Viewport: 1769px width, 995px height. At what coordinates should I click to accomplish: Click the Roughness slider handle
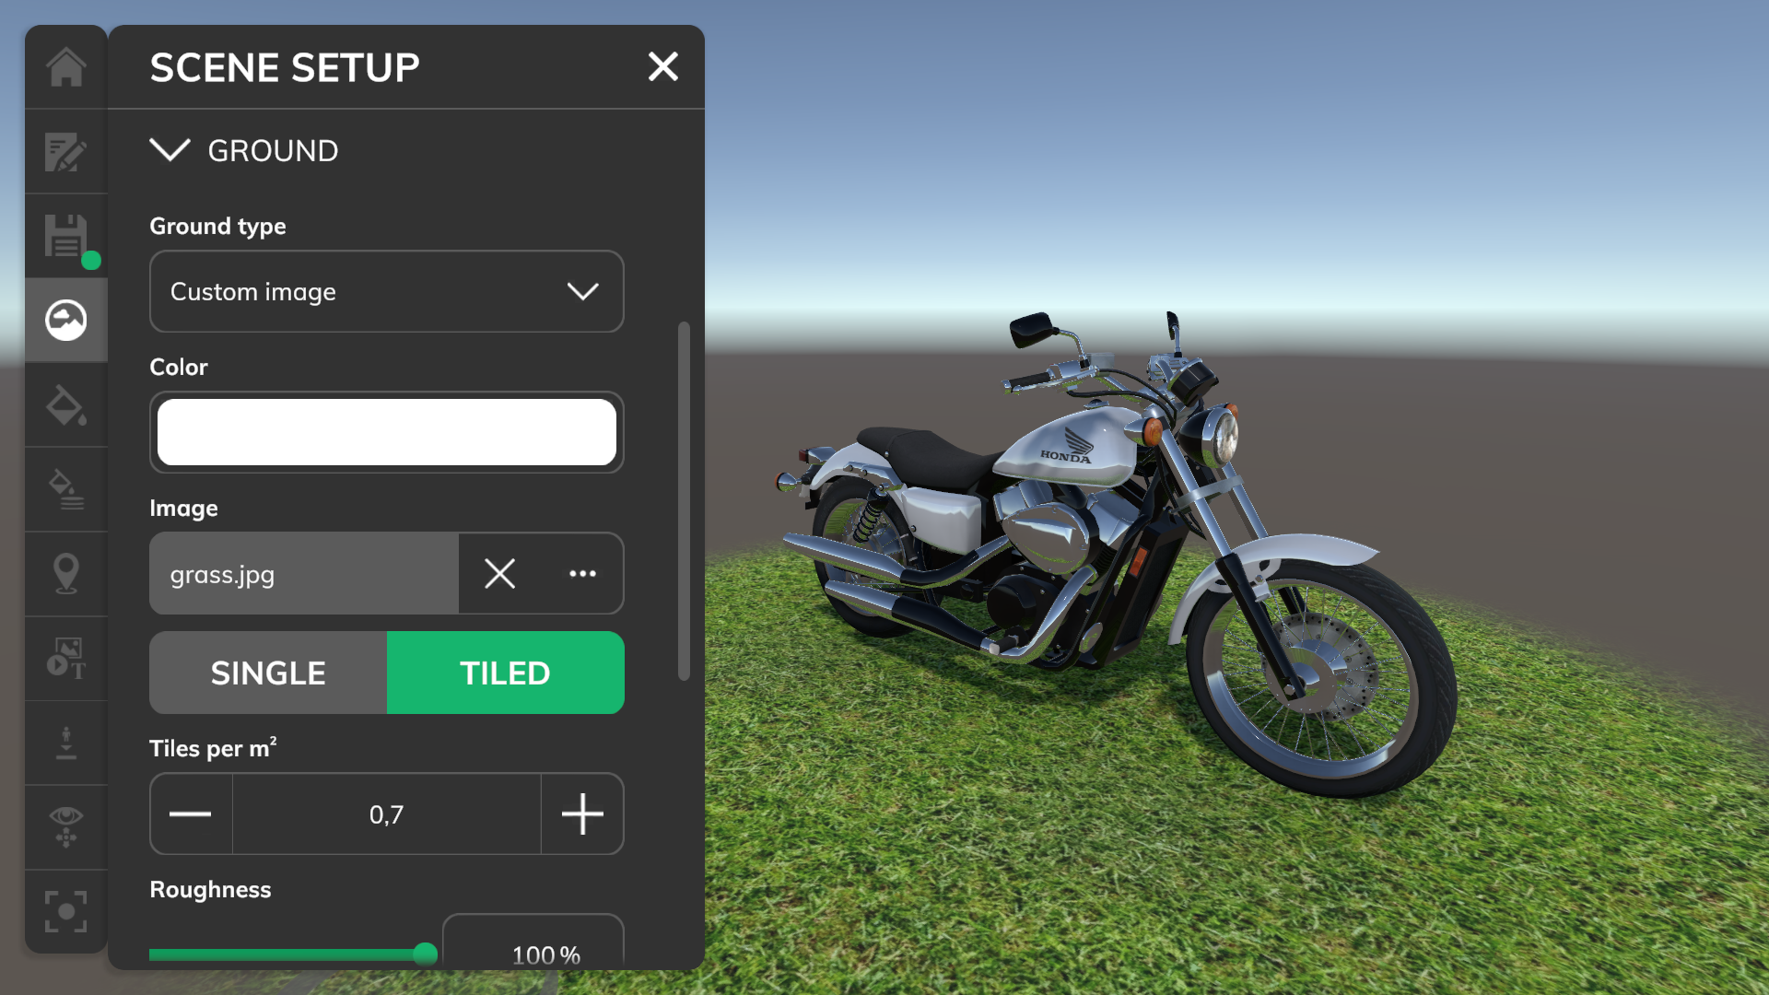click(x=425, y=954)
